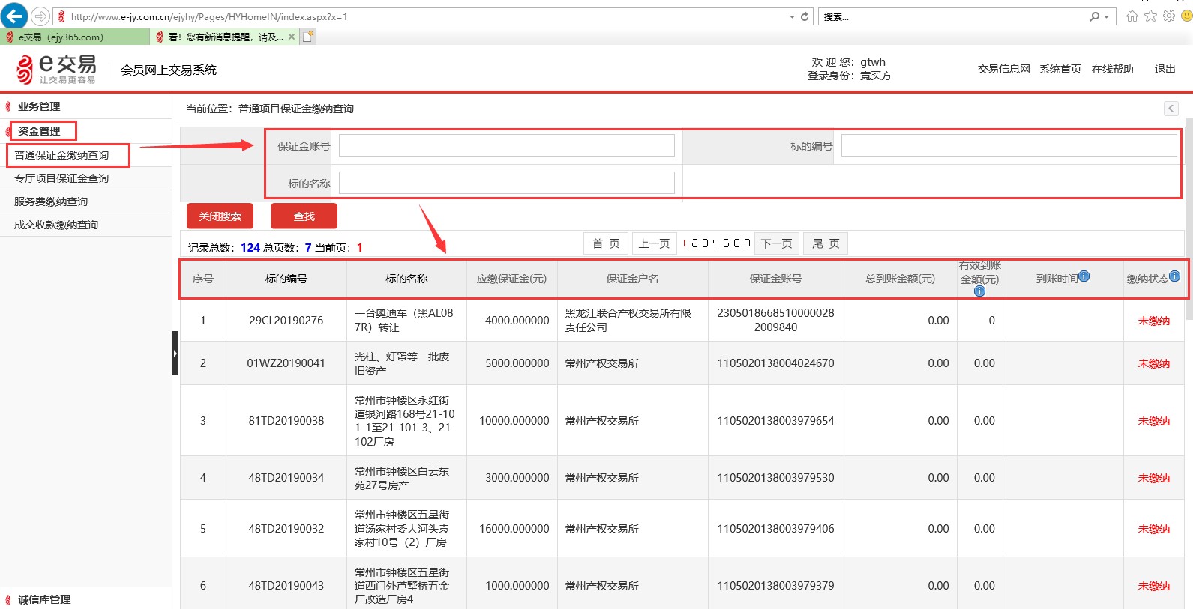Click the favorites star icon

tap(1151, 16)
